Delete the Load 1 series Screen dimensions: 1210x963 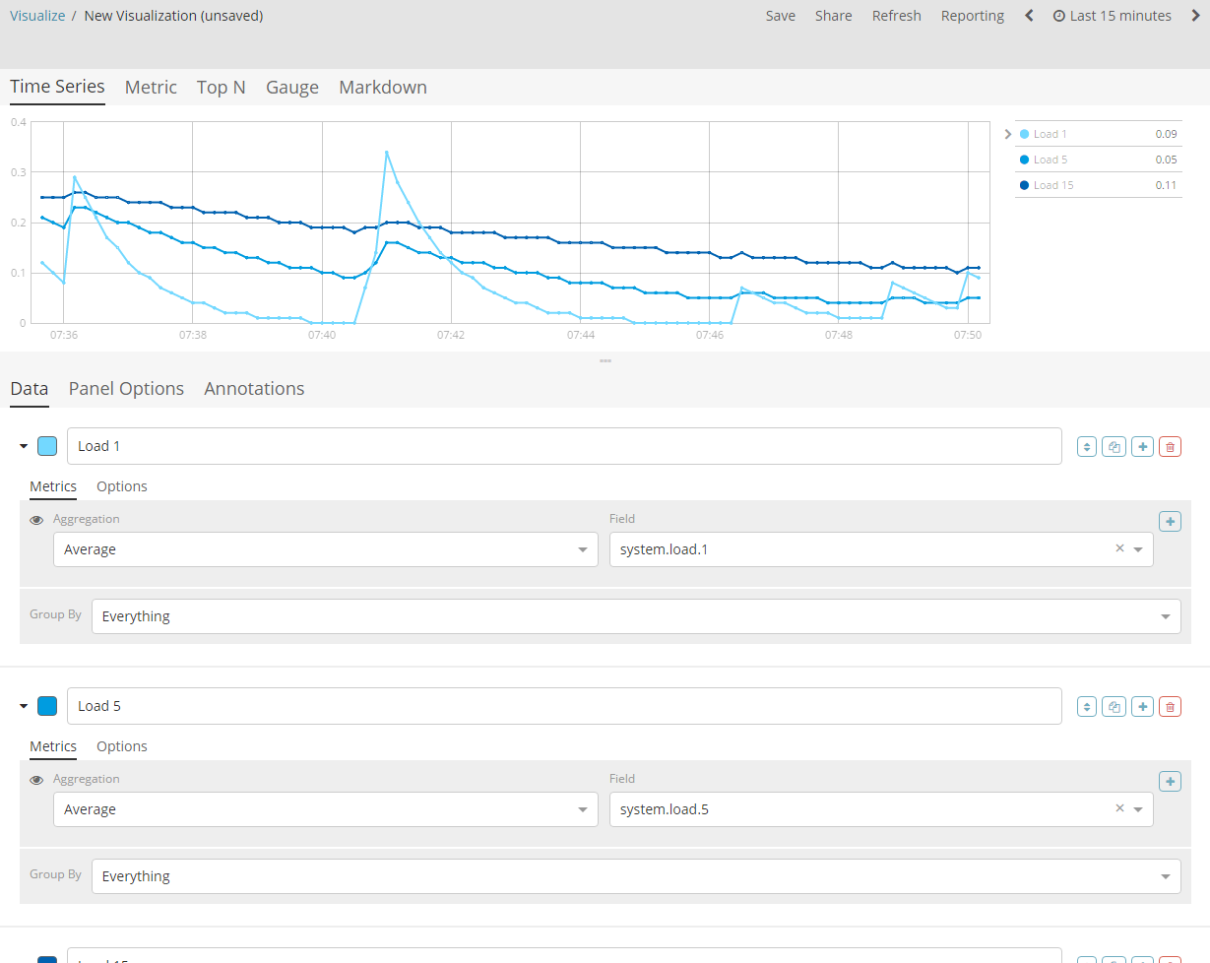(1170, 446)
